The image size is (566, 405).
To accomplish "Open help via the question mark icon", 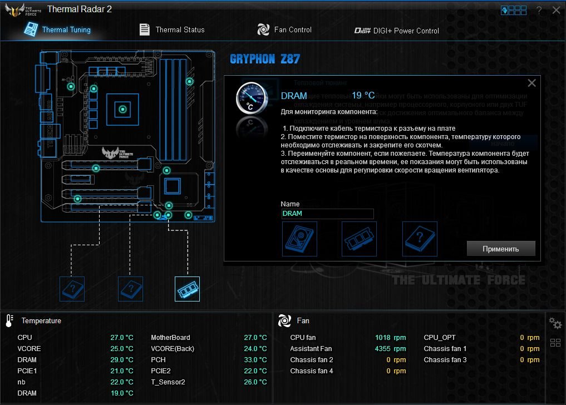I will (539, 10).
